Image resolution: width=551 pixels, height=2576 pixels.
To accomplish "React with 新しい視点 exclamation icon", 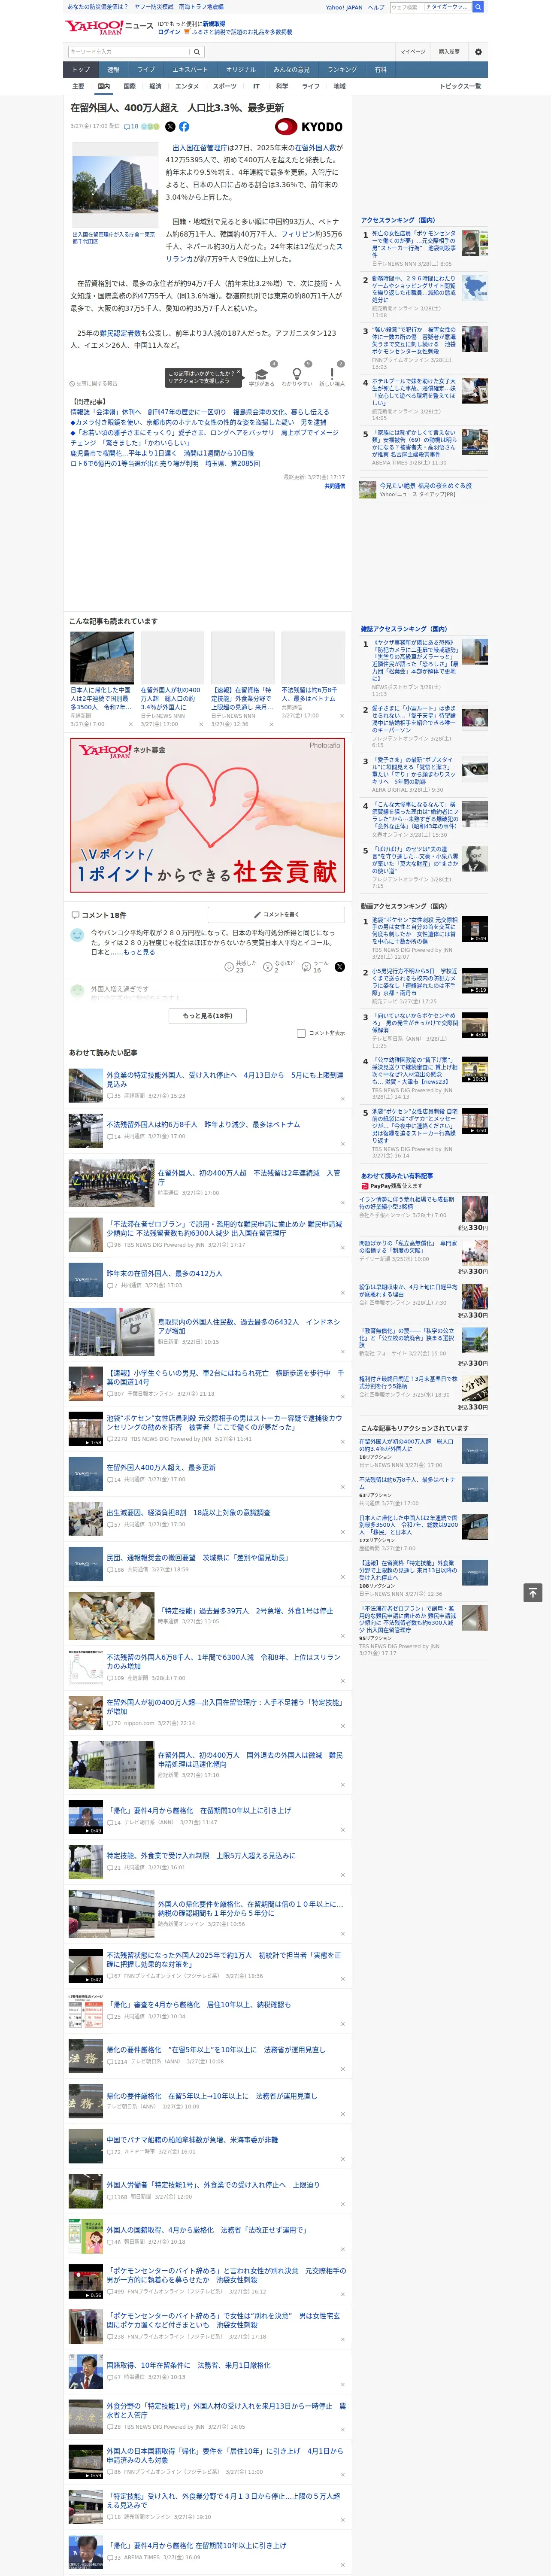I will pos(332,374).
